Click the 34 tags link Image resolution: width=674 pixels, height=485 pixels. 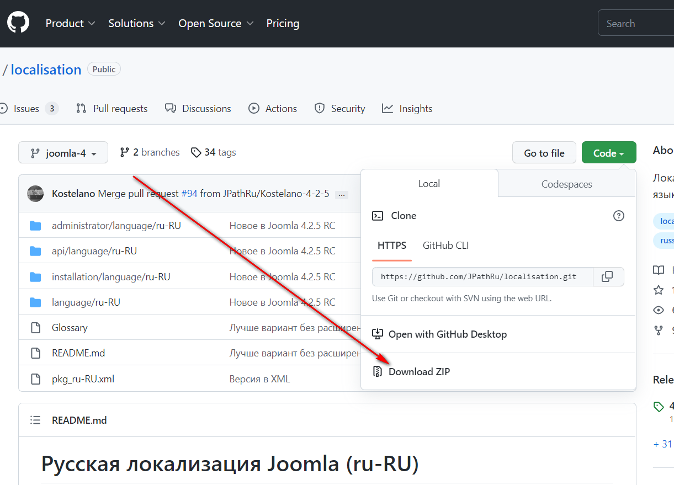[x=214, y=152]
